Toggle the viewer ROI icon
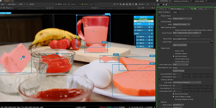216x108 pixels. pos(114,4)
